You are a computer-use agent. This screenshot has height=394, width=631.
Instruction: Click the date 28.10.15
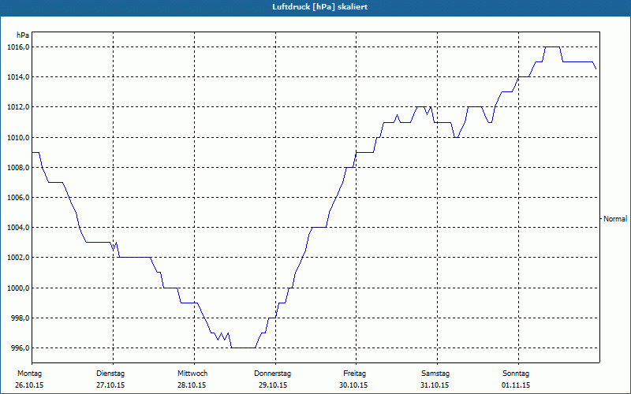click(x=192, y=385)
